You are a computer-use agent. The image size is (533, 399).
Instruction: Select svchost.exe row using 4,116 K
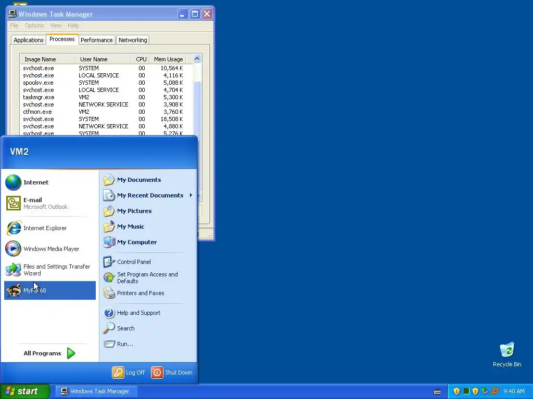click(x=106, y=75)
